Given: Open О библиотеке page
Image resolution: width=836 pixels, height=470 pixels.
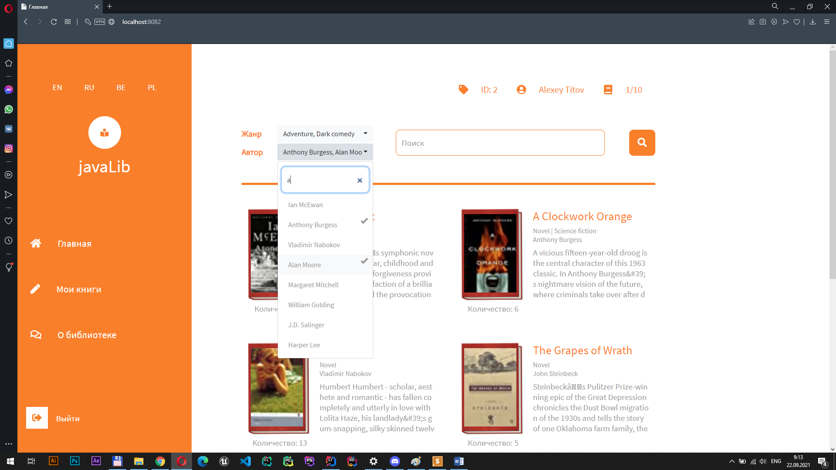Looking at the screenshot, I should click(87, 335).
